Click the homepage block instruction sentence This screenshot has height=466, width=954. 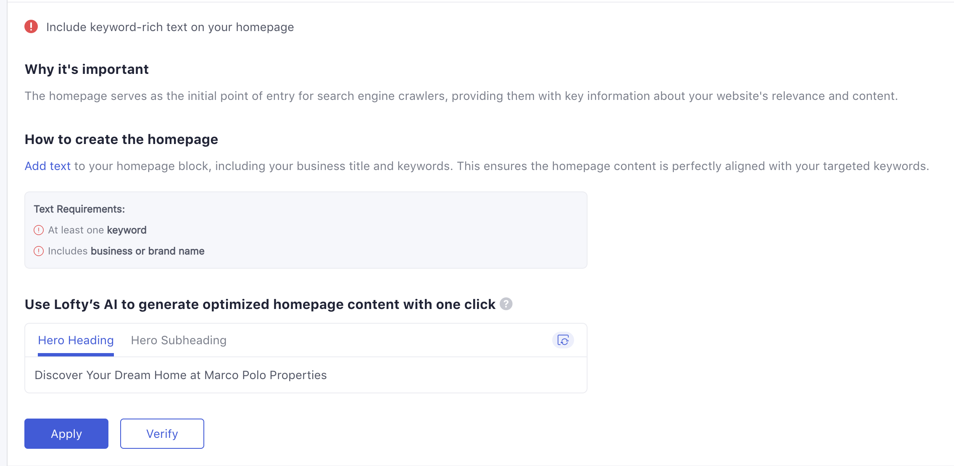coord(477,166)
